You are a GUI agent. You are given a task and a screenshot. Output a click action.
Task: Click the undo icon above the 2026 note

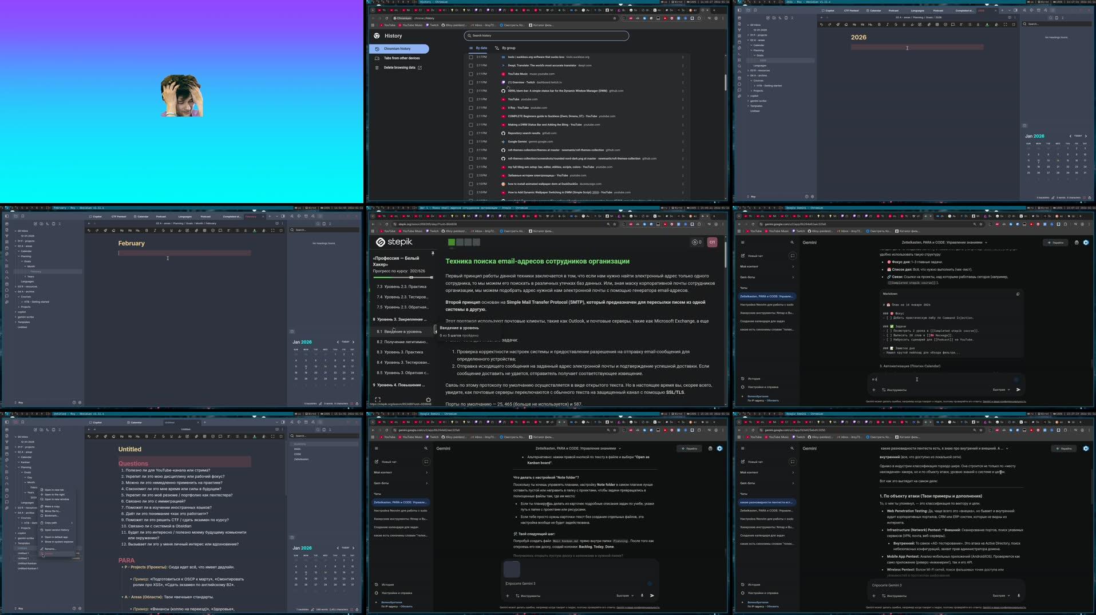pyautogui.click(x=821, y=25)
